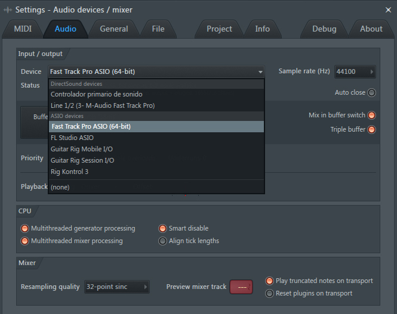Open the General tab
This screenshot has height=314, width=397.
coord(114,29)
